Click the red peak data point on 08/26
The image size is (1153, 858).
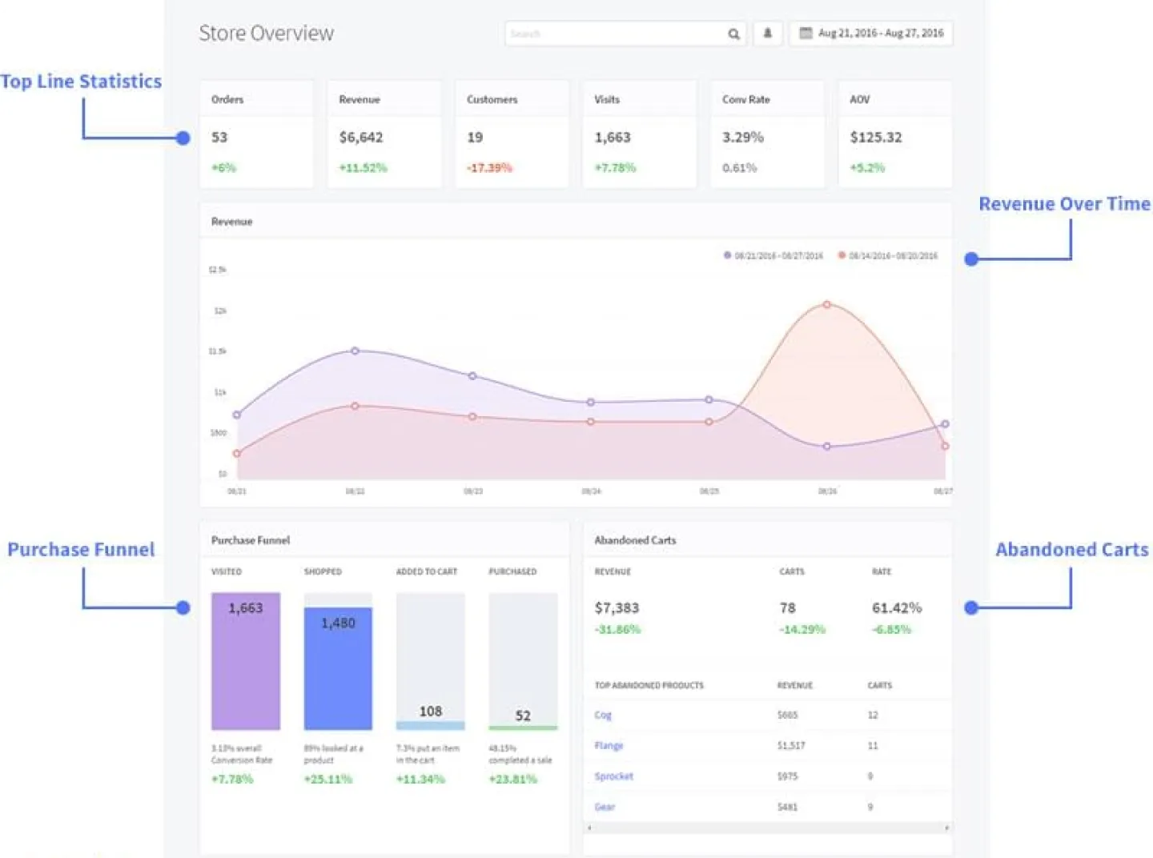(x=826, y=304)
